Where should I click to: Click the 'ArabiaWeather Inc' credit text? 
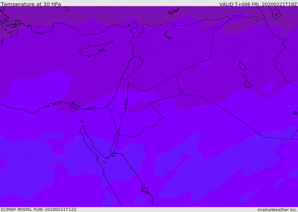[277, 210]
